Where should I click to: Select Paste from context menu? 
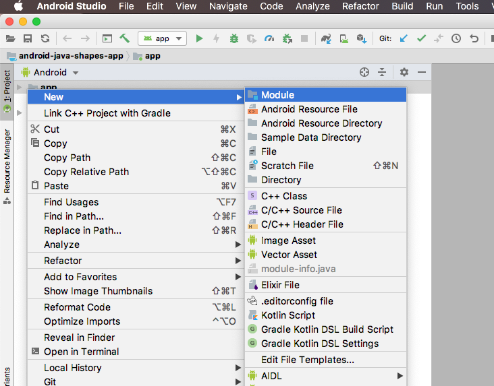(x=136, y=186)
